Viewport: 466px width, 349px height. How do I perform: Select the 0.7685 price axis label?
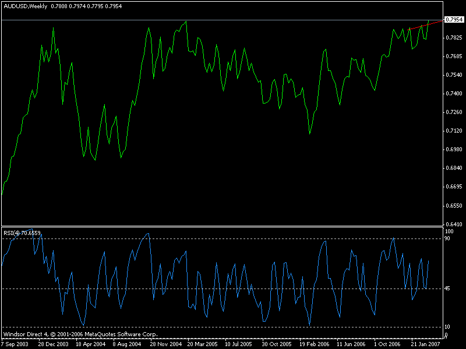[x=455, y=56]
